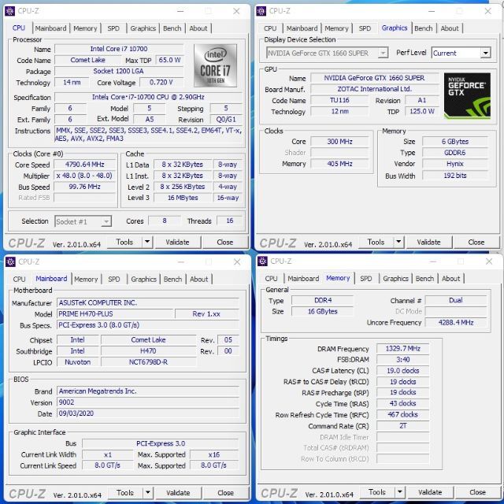Viewport: 504px width, 504px height.
Task: Click CPU-Z app icon in Mainboard window title bar
Action: click(x=10, y=261)
